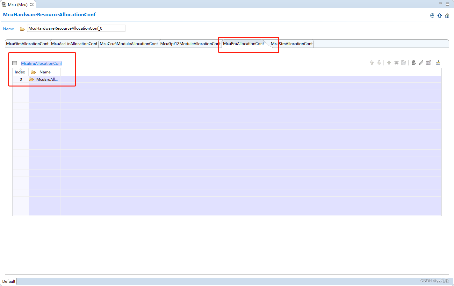Click the Name column header text
454x286 pixels.
[45, 72]
